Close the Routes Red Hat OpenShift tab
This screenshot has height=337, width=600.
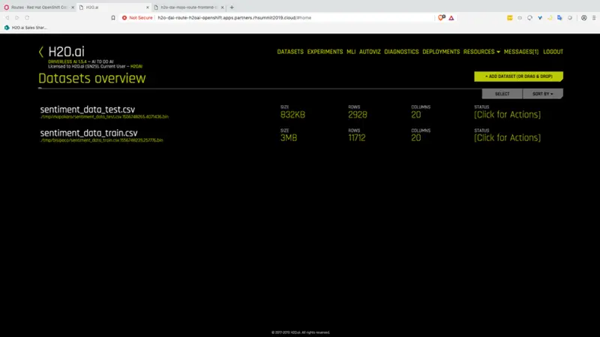pos(73,8)
